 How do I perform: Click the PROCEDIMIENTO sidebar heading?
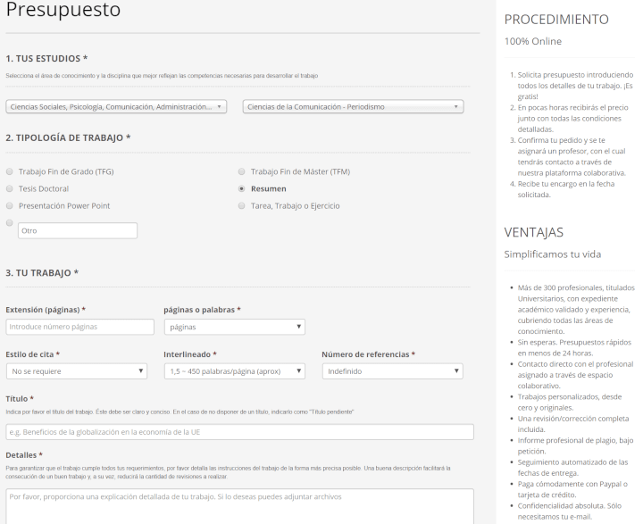tap(556, 20)
